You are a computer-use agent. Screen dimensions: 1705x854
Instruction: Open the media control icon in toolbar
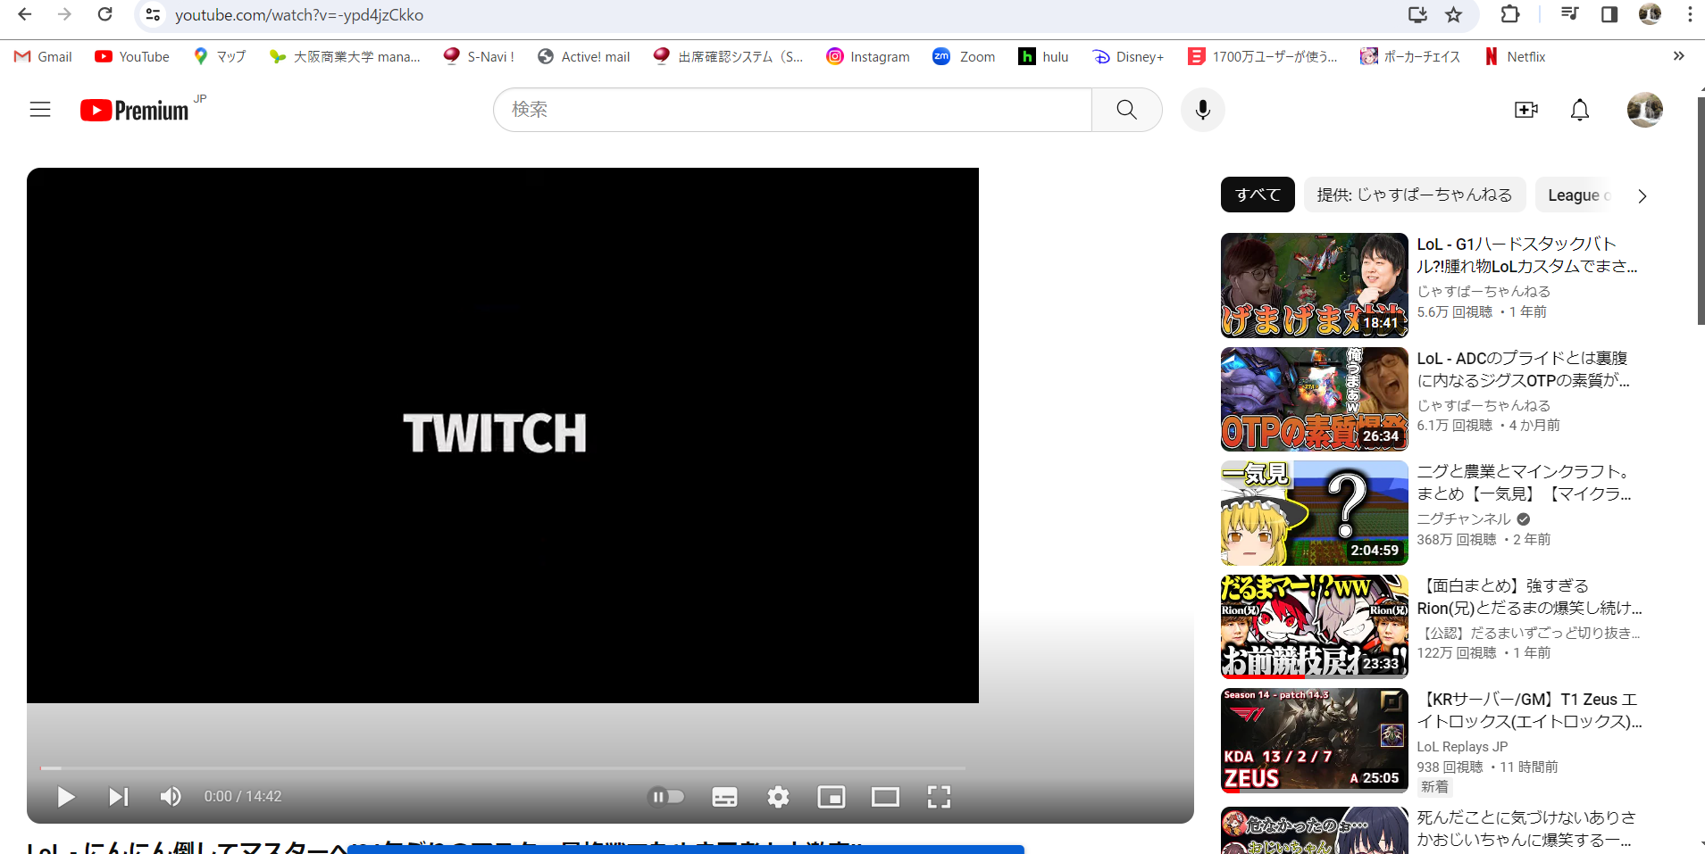click(1569, 14)
